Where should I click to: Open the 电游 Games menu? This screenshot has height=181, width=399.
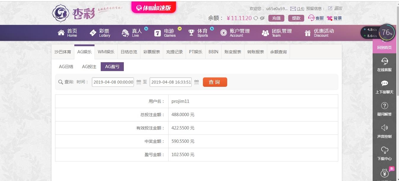click(169, 33)
